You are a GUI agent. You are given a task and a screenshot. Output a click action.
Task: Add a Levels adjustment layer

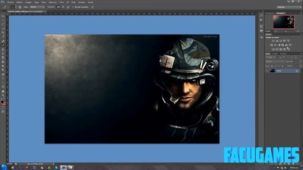277,41
